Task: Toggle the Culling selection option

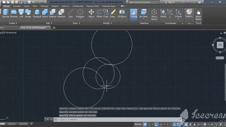Action: coord(133,14)
